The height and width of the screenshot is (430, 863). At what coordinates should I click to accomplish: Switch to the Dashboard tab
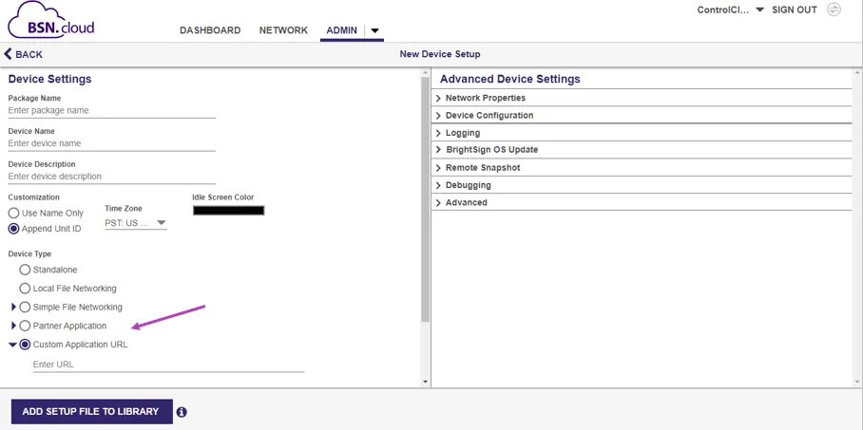[210, 30]
